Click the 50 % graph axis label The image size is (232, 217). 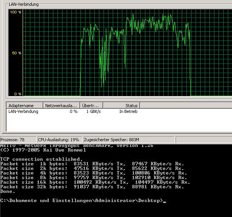tap(17, 53)
